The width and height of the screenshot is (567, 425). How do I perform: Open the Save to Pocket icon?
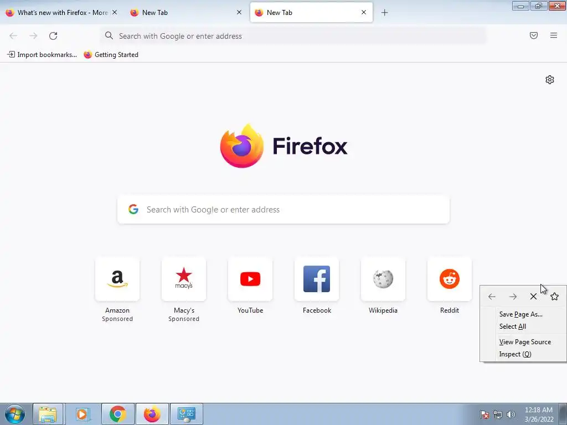pos(534,35)
